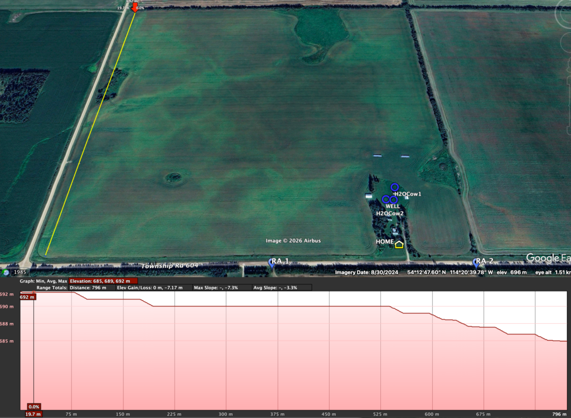The height and width of the screenshot is (418, 571).
Task: Click the Avg Slope value box
Action: [281, 288]
